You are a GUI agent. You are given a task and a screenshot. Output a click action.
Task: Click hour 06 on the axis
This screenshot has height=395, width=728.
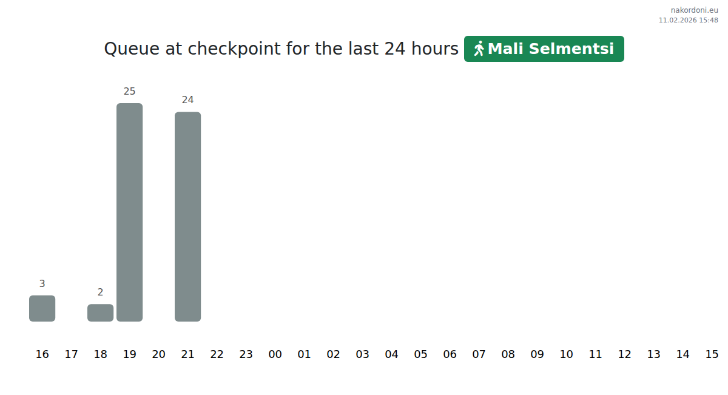pyautogui.click(x=450, y=354)
